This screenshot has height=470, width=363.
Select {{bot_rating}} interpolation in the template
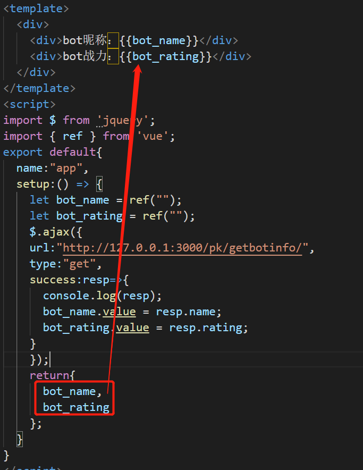click(165, 56)
